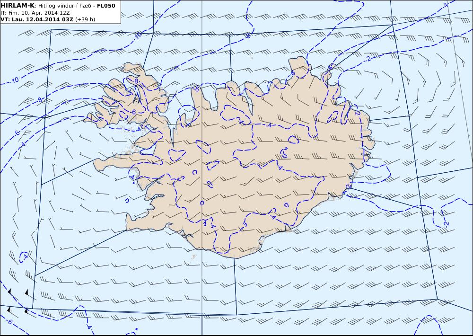Image resolution: width=473 pixels, height=336 pixels.
Task: Click the HIRLAM-K title text
Action: (x=18, y=6)
